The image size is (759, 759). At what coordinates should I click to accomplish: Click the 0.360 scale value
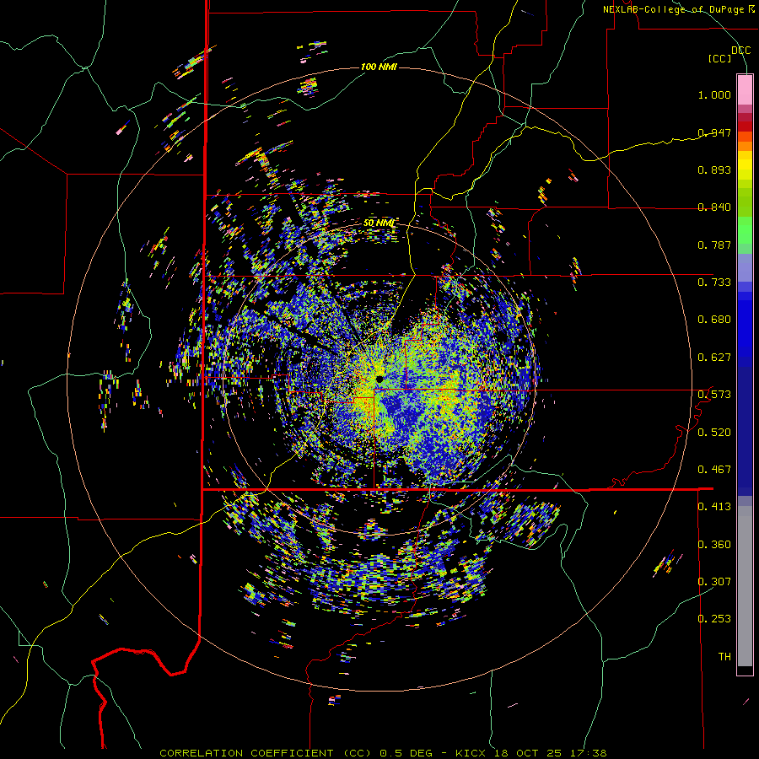[714, 545]
